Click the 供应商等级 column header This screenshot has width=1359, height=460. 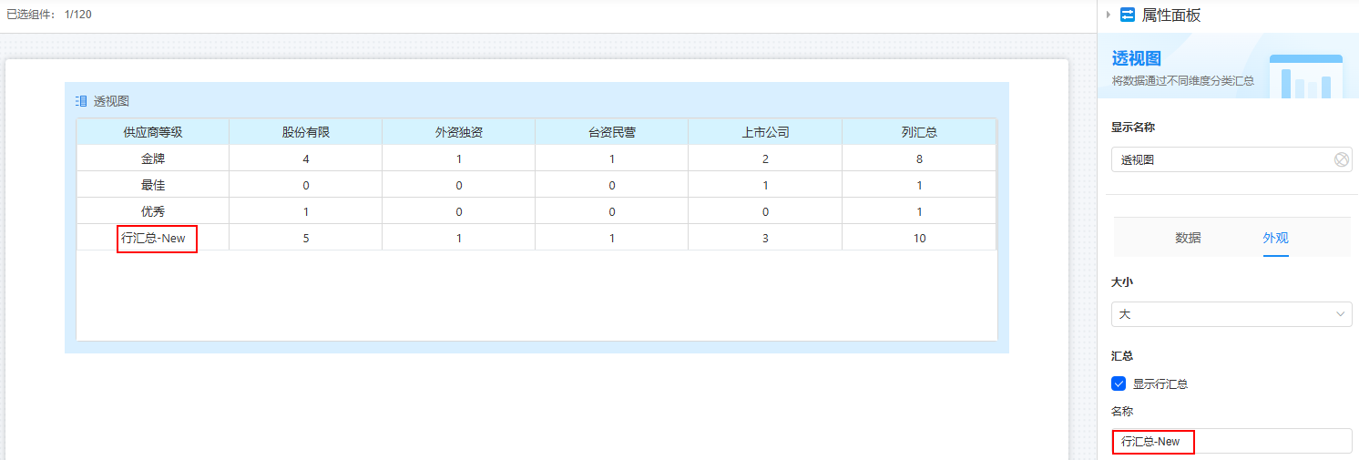[x=153, y=132]
